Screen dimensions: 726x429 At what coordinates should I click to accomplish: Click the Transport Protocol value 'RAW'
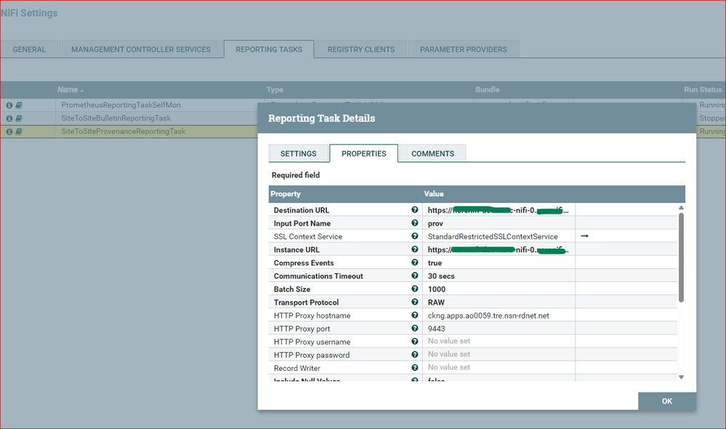436,302
